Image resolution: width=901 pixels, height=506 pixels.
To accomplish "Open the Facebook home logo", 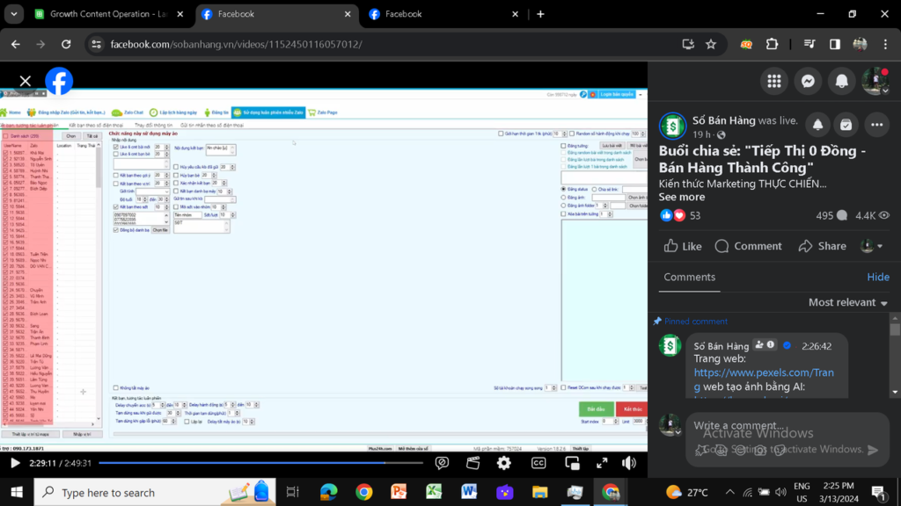I will 59,81.
